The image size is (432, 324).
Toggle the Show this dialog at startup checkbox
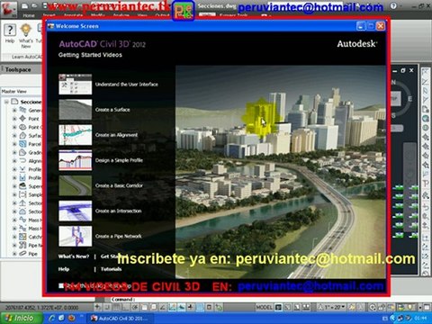pos(61,285)
